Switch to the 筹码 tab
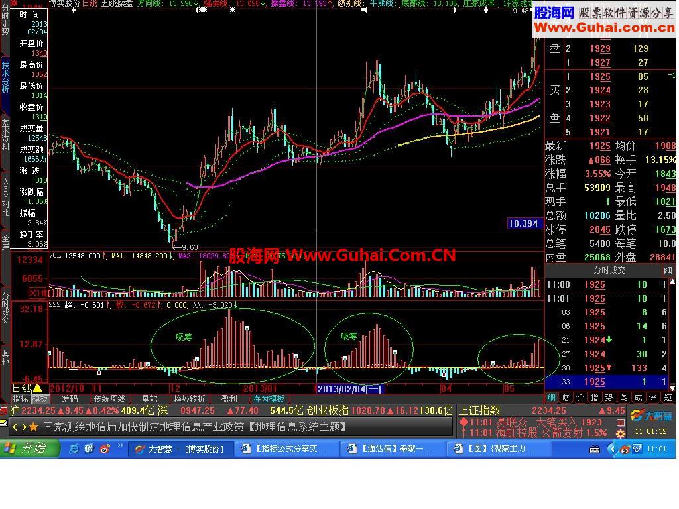 [70, 399]
